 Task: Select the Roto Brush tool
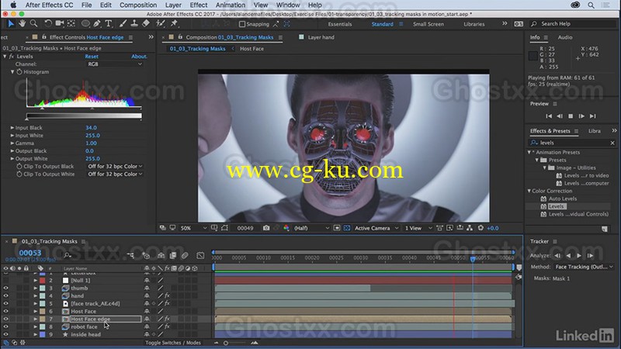pos(161,24)
